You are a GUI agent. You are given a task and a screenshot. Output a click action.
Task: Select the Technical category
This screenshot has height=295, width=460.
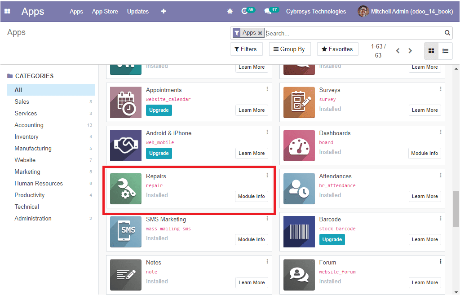click(x=51, y=207)
